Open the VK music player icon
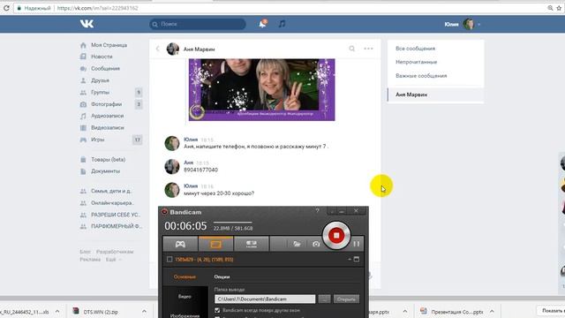This screenshot has height=318, width=565. pos(282,24)
